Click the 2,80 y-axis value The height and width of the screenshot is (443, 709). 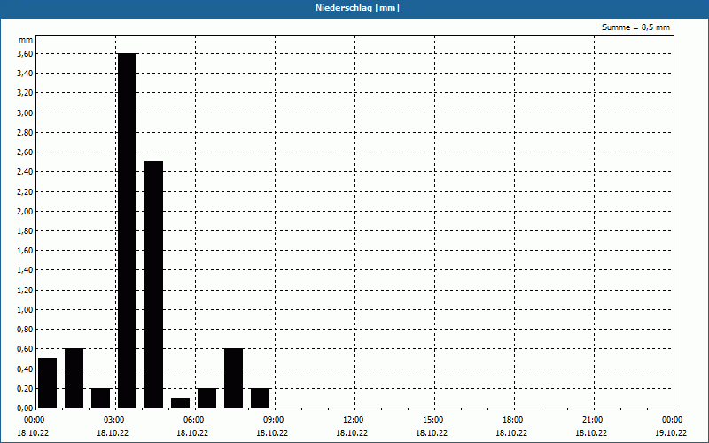pos(25,132)
